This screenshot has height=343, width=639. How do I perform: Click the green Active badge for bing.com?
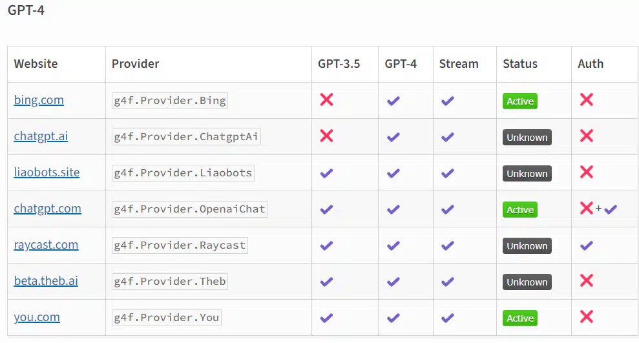click(x=520, y=101)
